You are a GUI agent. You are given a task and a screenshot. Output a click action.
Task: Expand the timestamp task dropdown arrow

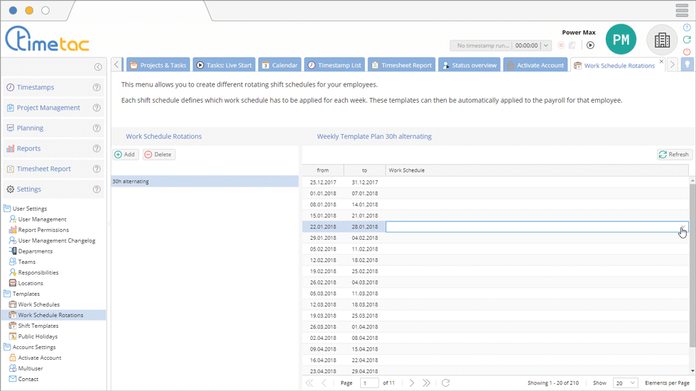pos(546,45)
